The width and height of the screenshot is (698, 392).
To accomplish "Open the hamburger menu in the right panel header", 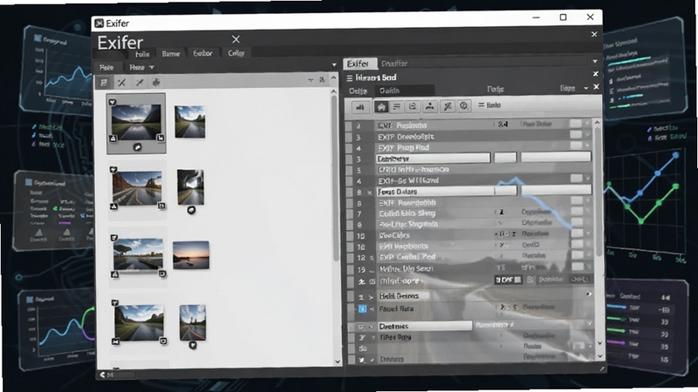I will click(x=350, y=78).
